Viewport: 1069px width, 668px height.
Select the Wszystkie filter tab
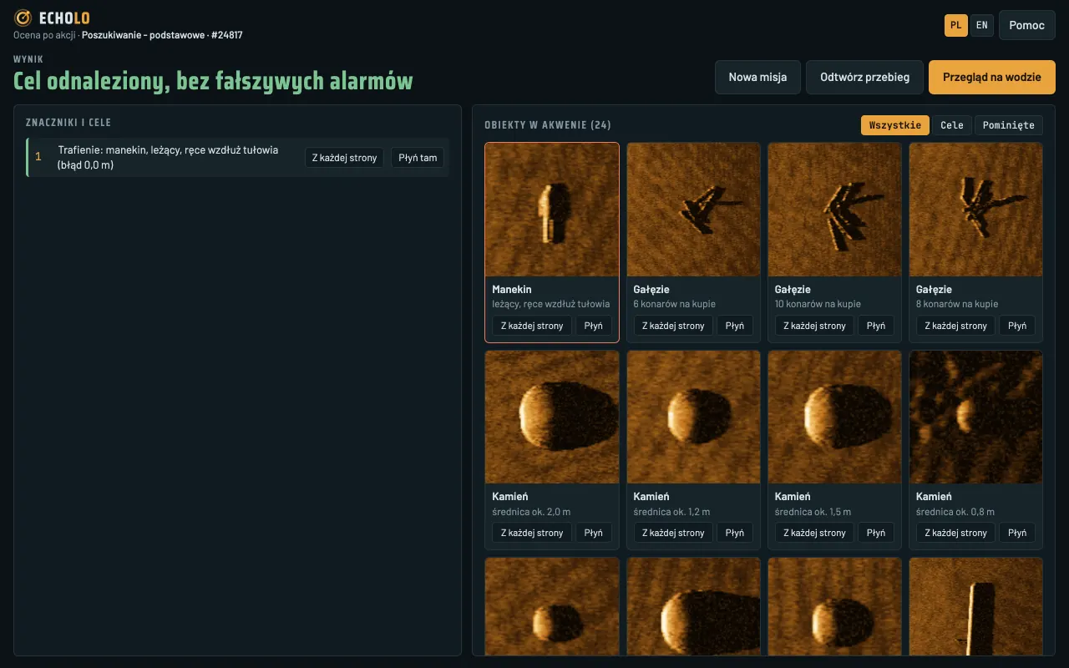(895, 125)
